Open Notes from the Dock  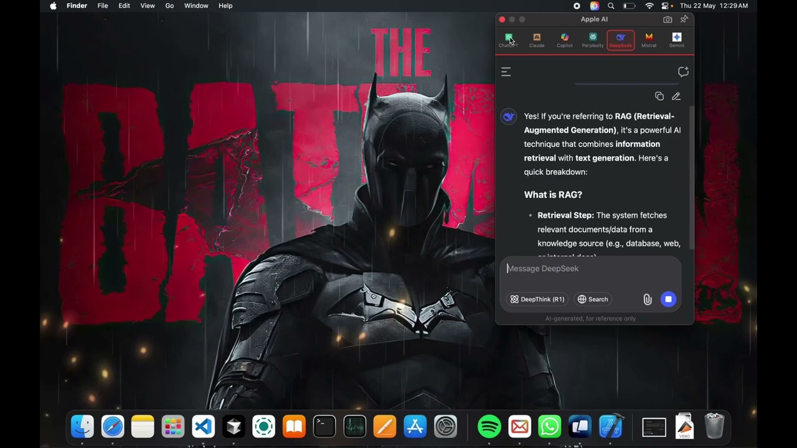click(x=143, y=426)
